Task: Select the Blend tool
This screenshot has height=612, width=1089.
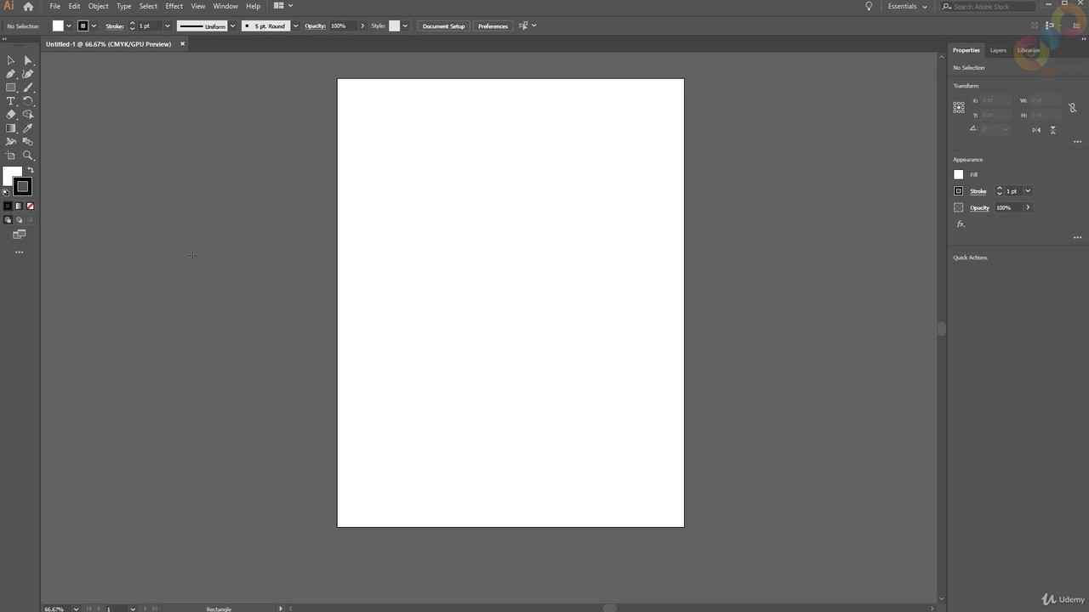Action: pos(27,142)
